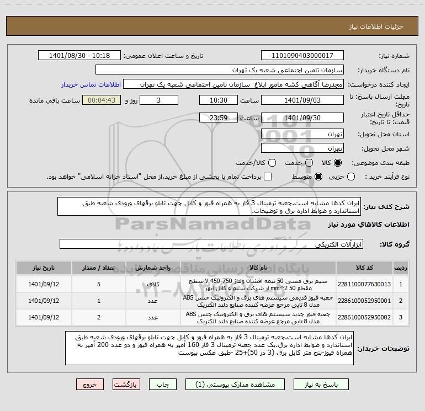Click the remaining days field showing 3

(159, 100)
